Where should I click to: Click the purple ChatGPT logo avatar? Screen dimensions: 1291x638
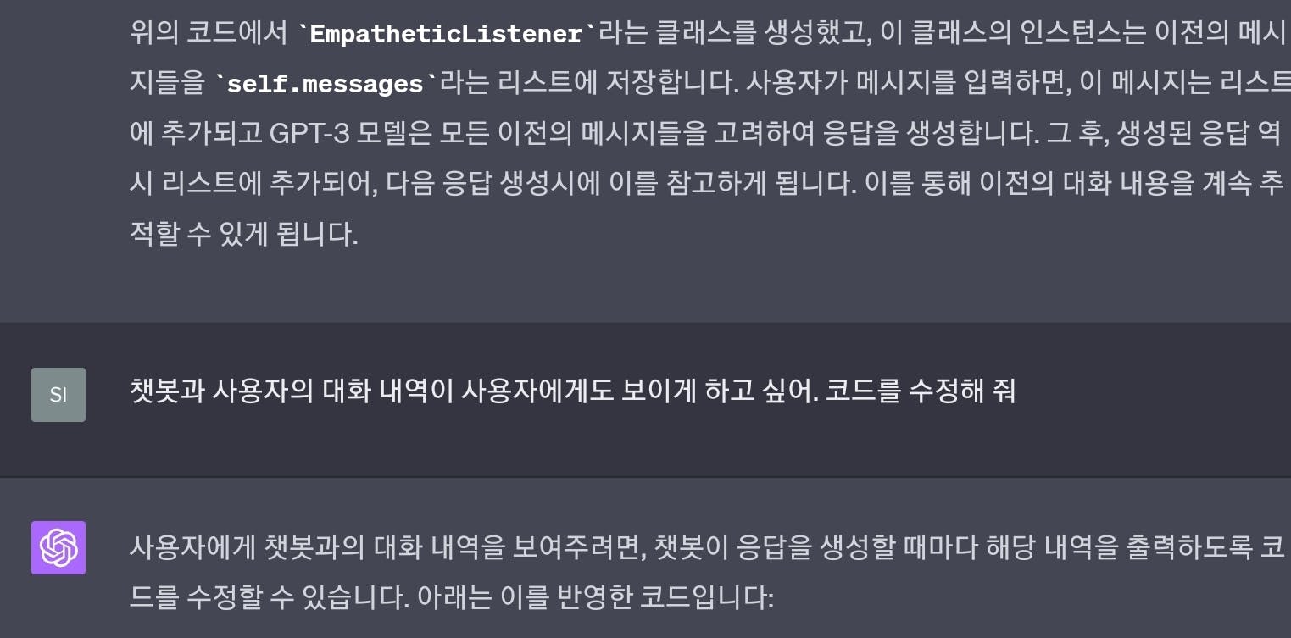coord(58,547)
